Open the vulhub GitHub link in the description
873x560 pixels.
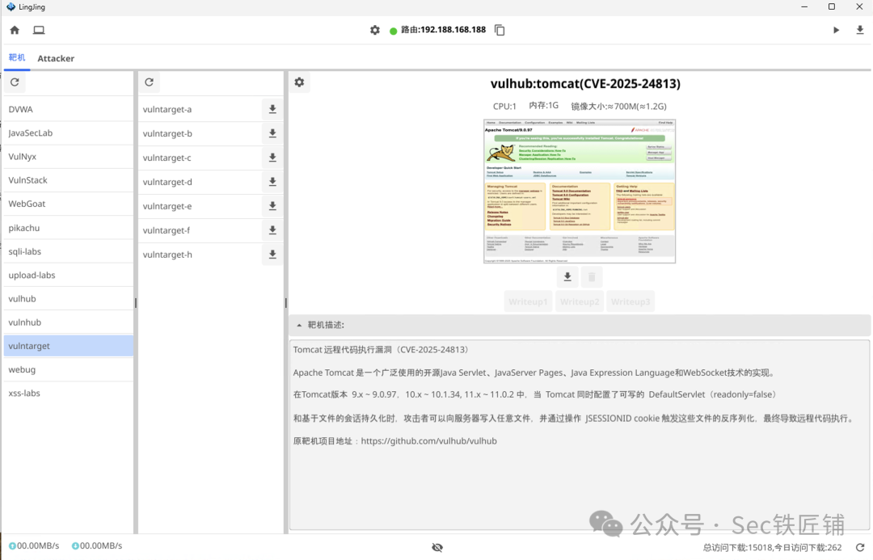[x=429, y=440]
